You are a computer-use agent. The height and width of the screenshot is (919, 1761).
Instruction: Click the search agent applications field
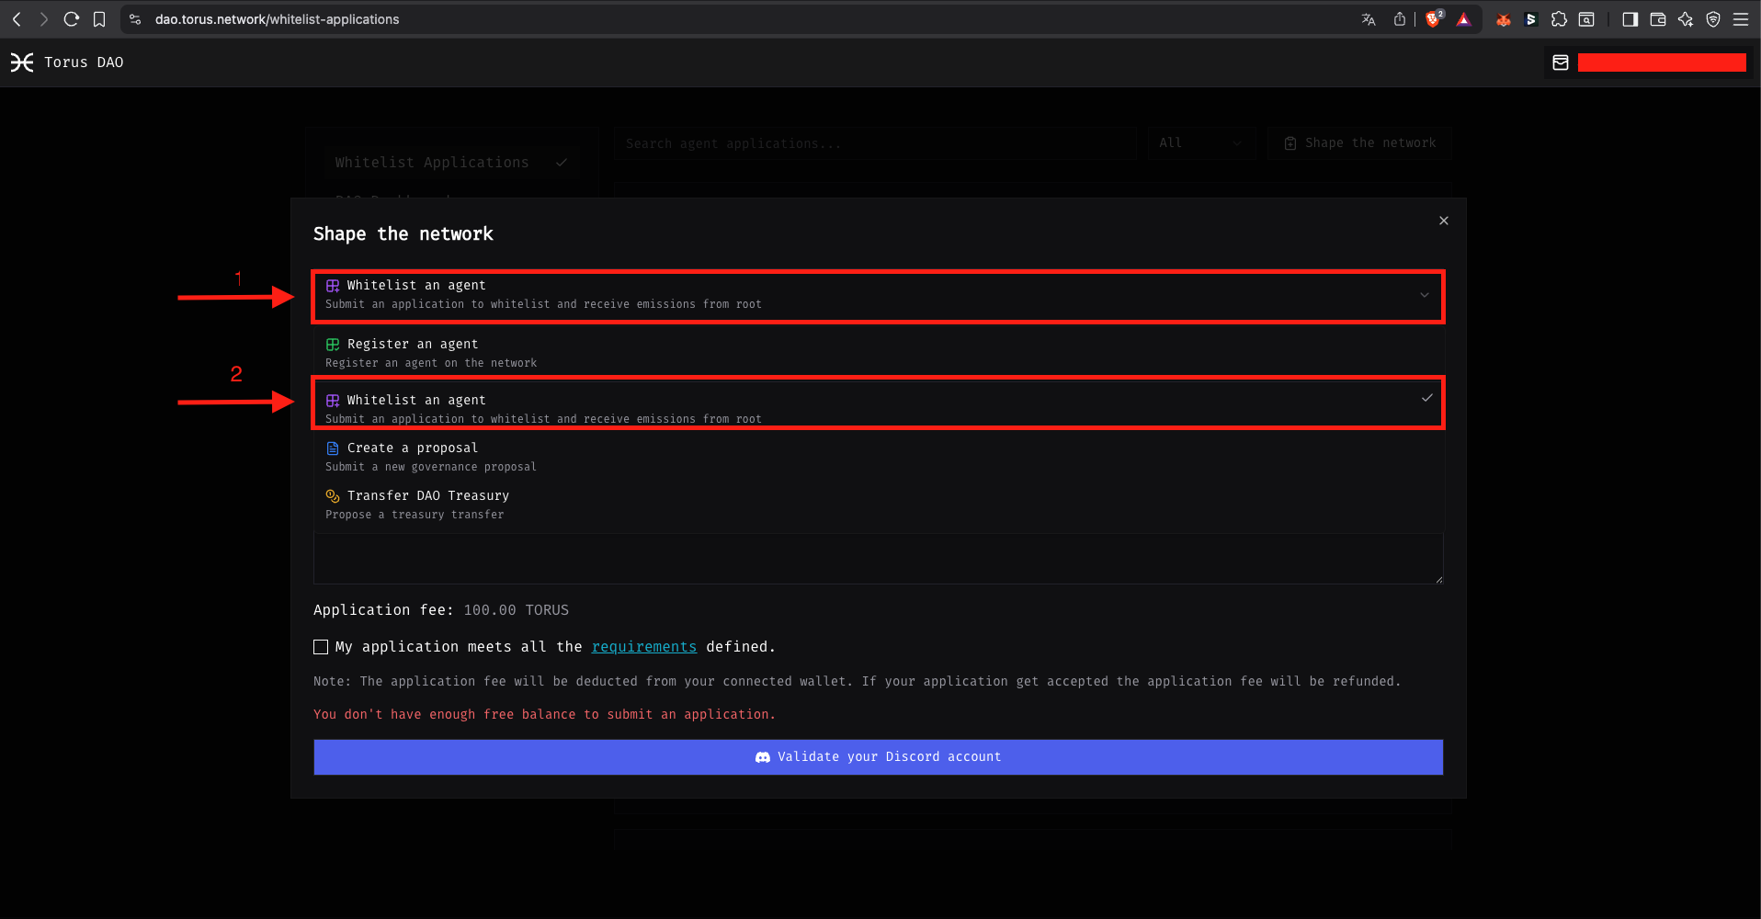coord(875,142)
